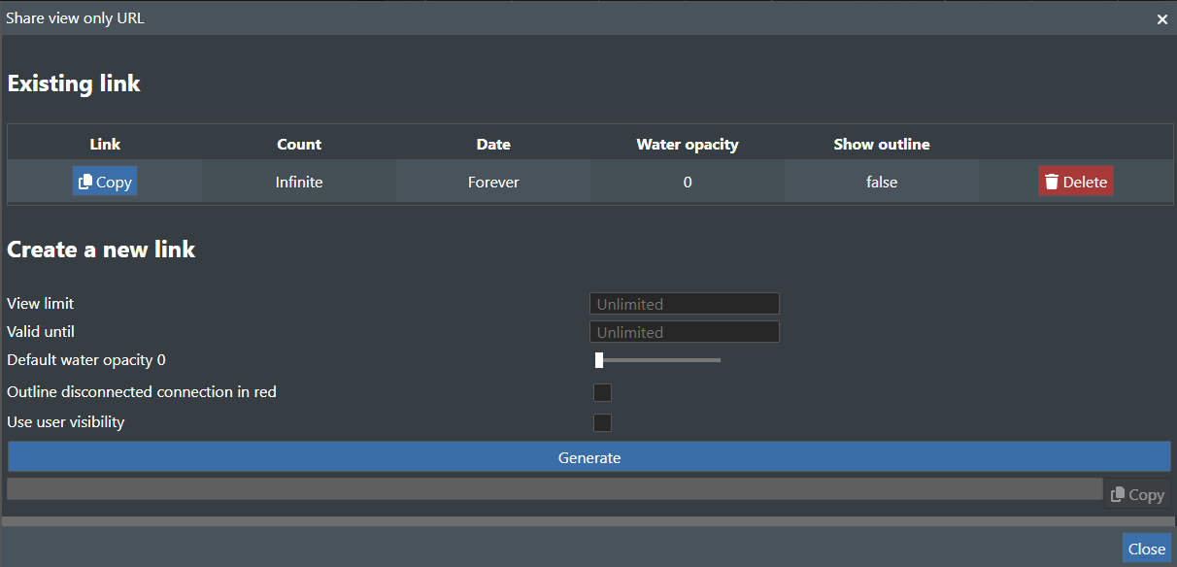Image resolution: width=1177 pixels, height=567 pixels.
Task: Click the Valid until input field
Action: 684,332
